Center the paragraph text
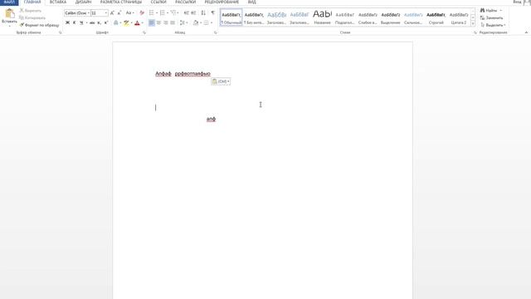The height and width of the screenshot is (299, 531). click(158, 22)
